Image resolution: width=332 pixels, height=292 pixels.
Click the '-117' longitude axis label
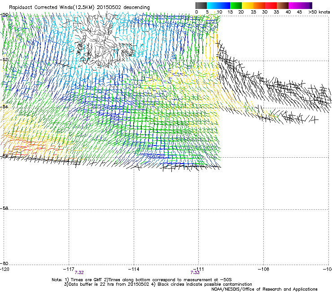(x=69, y=269)
